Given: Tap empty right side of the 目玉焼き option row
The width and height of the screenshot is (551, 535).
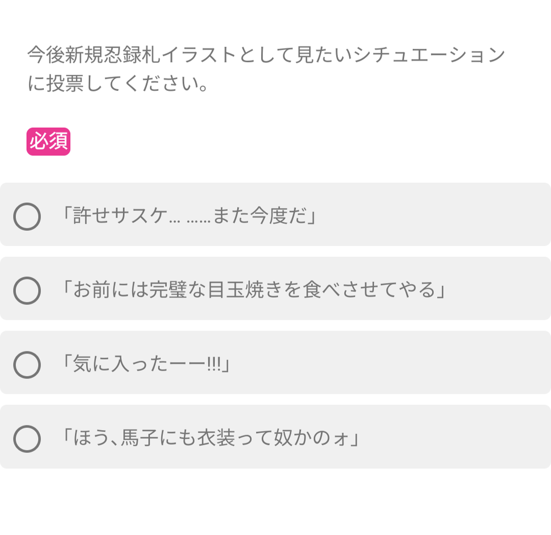Looking at the screenshot, I should pyautogui.click(x=498, y=290).
